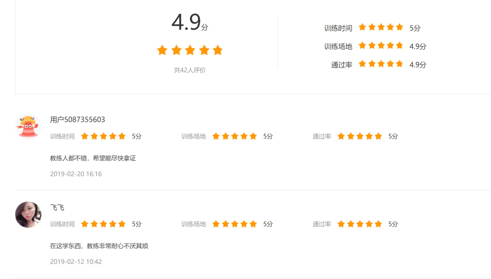Click review text 教练人都不错，希望能尽快拿证

coord(93,158)
